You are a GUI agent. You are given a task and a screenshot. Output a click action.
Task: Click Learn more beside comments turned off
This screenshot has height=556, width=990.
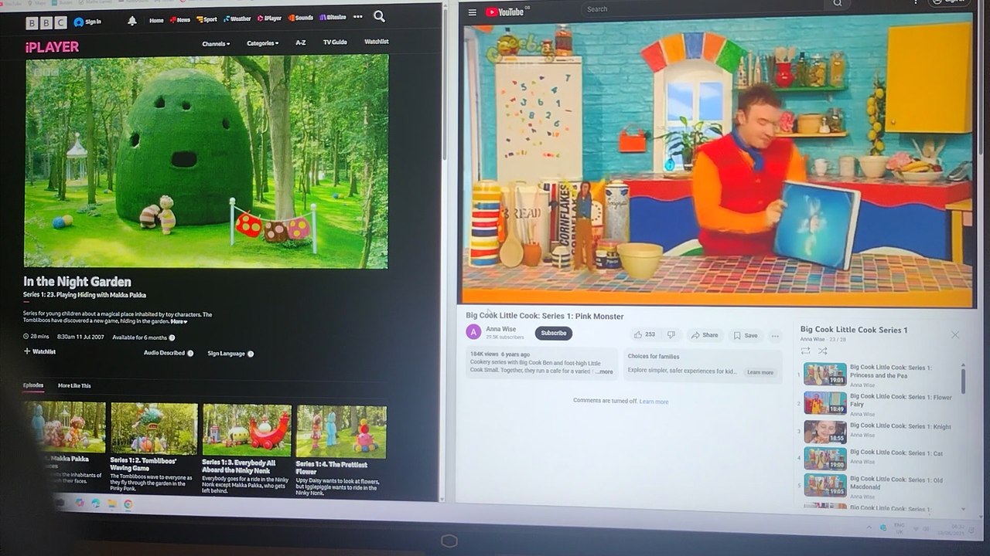click(x=654, y=402)
